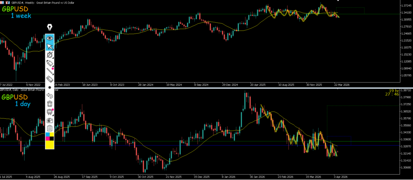Select the eraser tool
This screenshot has height=180, width=413.
pyautogui.click(x=50, y=80)
